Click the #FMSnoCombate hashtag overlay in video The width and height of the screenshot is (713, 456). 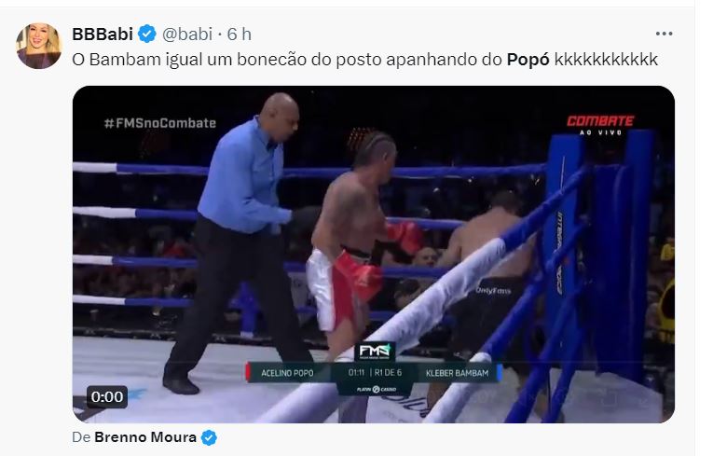[x=160, y=123]
